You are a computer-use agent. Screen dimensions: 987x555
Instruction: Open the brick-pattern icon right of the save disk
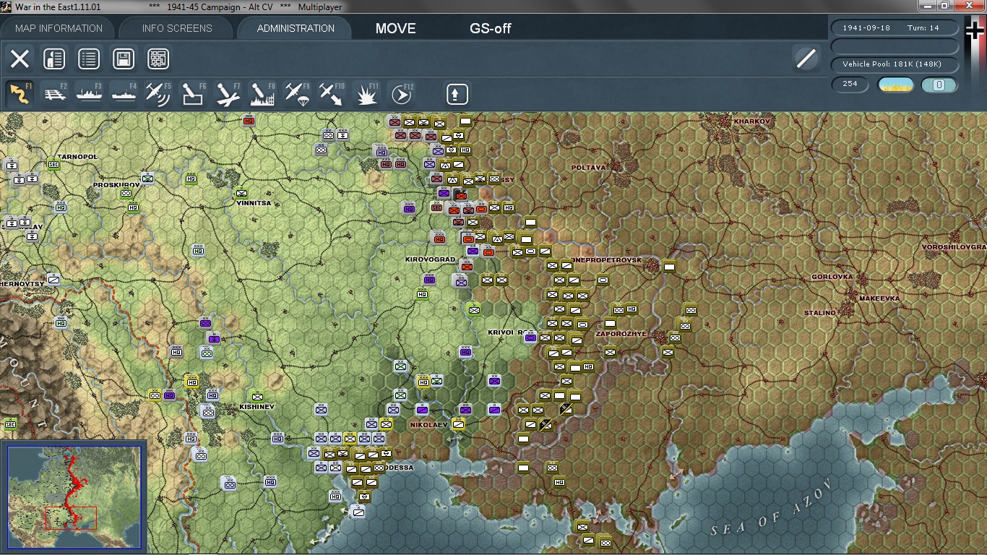pos(158,59)
